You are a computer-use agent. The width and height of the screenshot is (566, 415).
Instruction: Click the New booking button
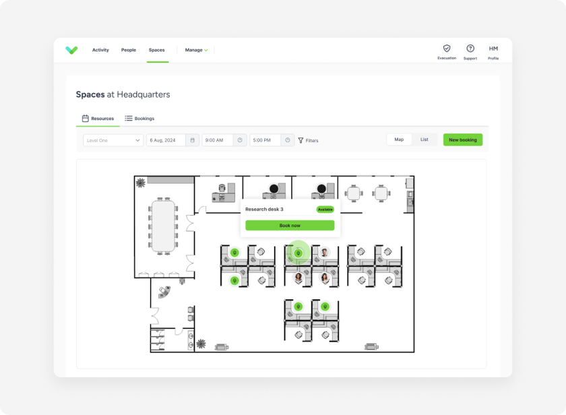coord(462,139)
